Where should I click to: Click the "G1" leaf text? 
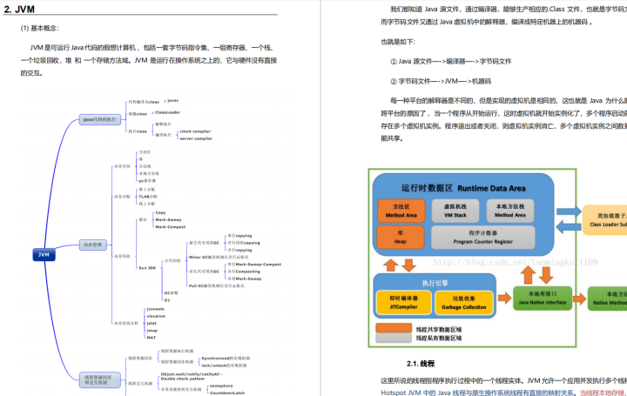pos(167,300)
